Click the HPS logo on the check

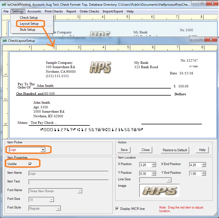[x=100, y=67]
